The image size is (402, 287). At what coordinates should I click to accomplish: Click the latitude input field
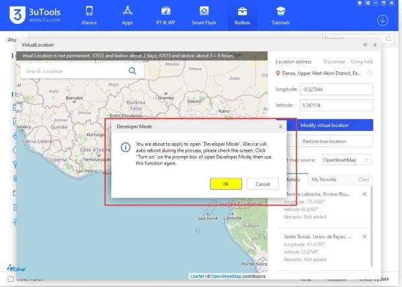coord(337,106)
